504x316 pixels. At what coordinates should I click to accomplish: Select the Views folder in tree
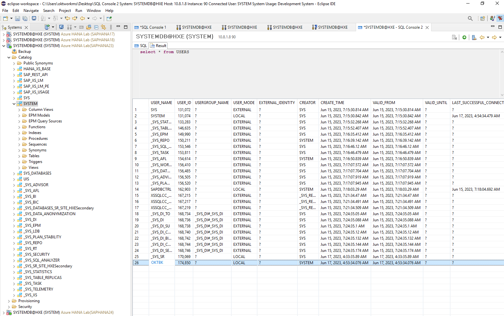tap(33, 168)
